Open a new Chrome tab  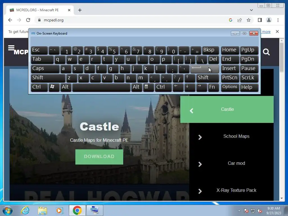click(80, 10)
